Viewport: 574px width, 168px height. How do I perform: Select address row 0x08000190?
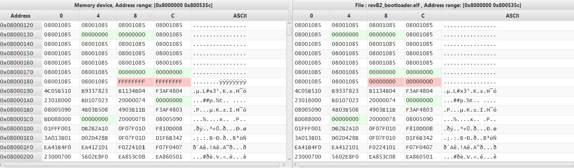pos(20,91)
